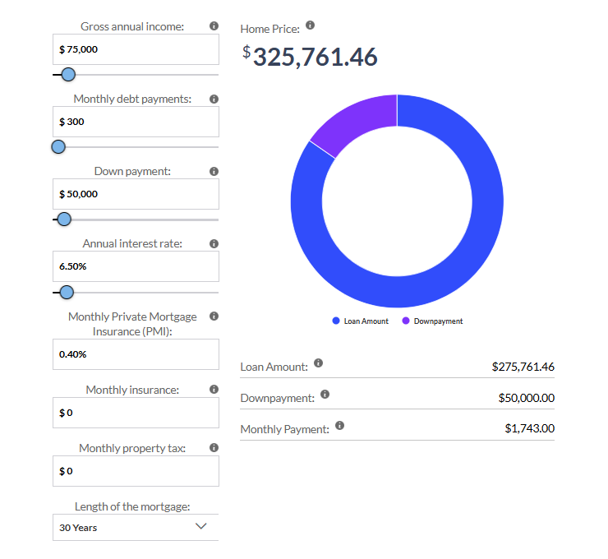This screenshot has width=608, height=559.
Task: Open the Down payment info tooltip icon
Action: 214,171
